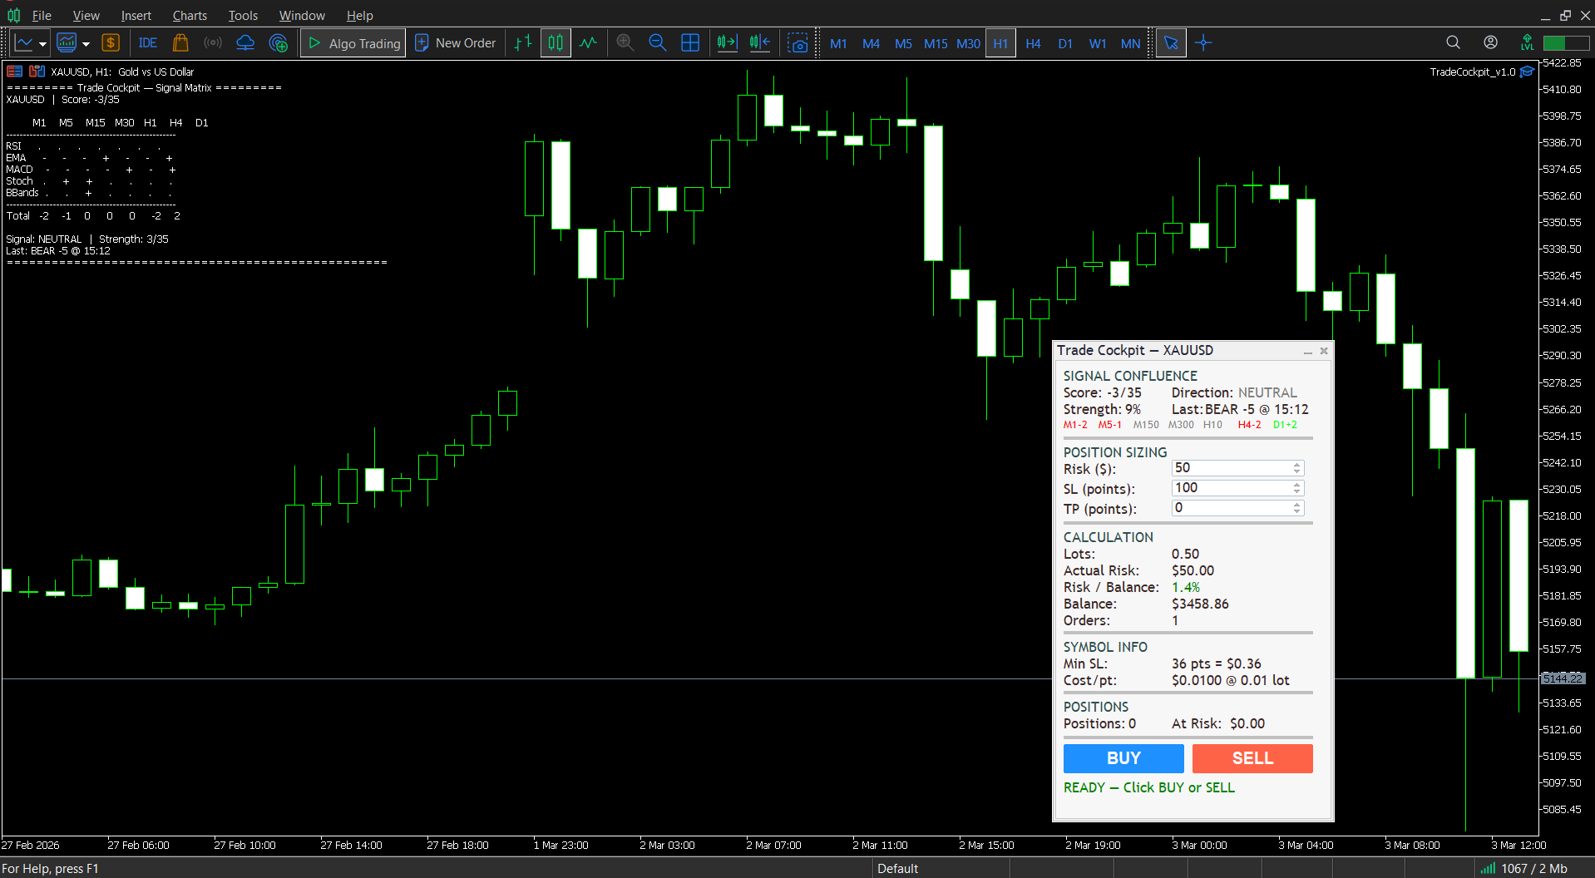Take a chart screenshot with camera icon
The width and height of the screenshot is (1595, 878).
click(797, 43)
